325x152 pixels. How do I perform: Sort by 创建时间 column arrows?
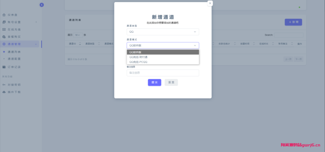[254, 44]
